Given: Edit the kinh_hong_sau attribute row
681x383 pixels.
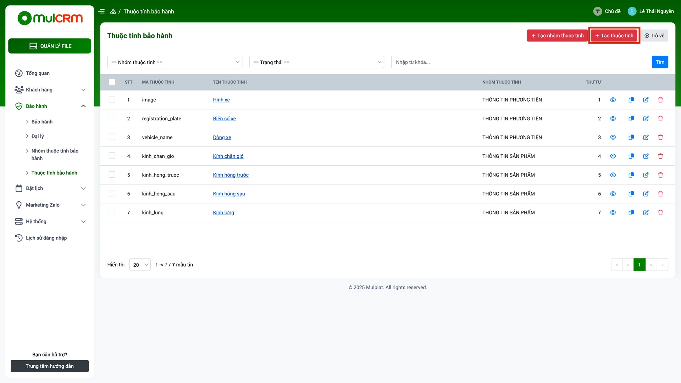Looking at the screenshot, I should [x=646, y=194].
